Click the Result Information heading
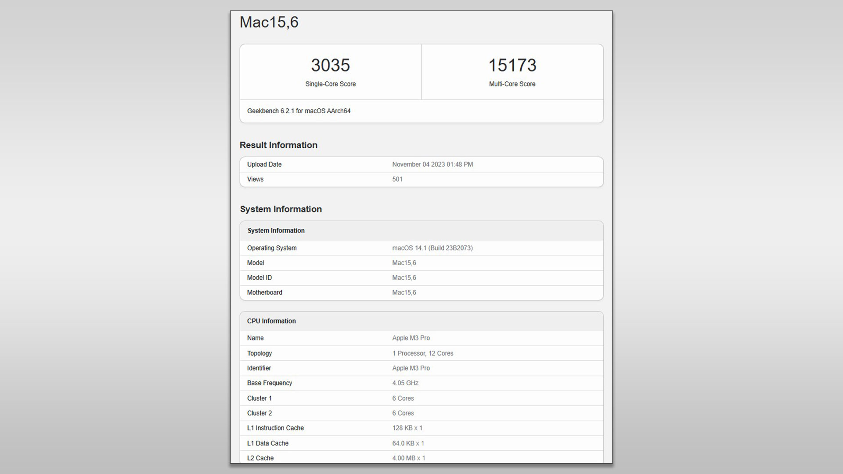Viewport: 843px width, 474px height. pos(278,145)
